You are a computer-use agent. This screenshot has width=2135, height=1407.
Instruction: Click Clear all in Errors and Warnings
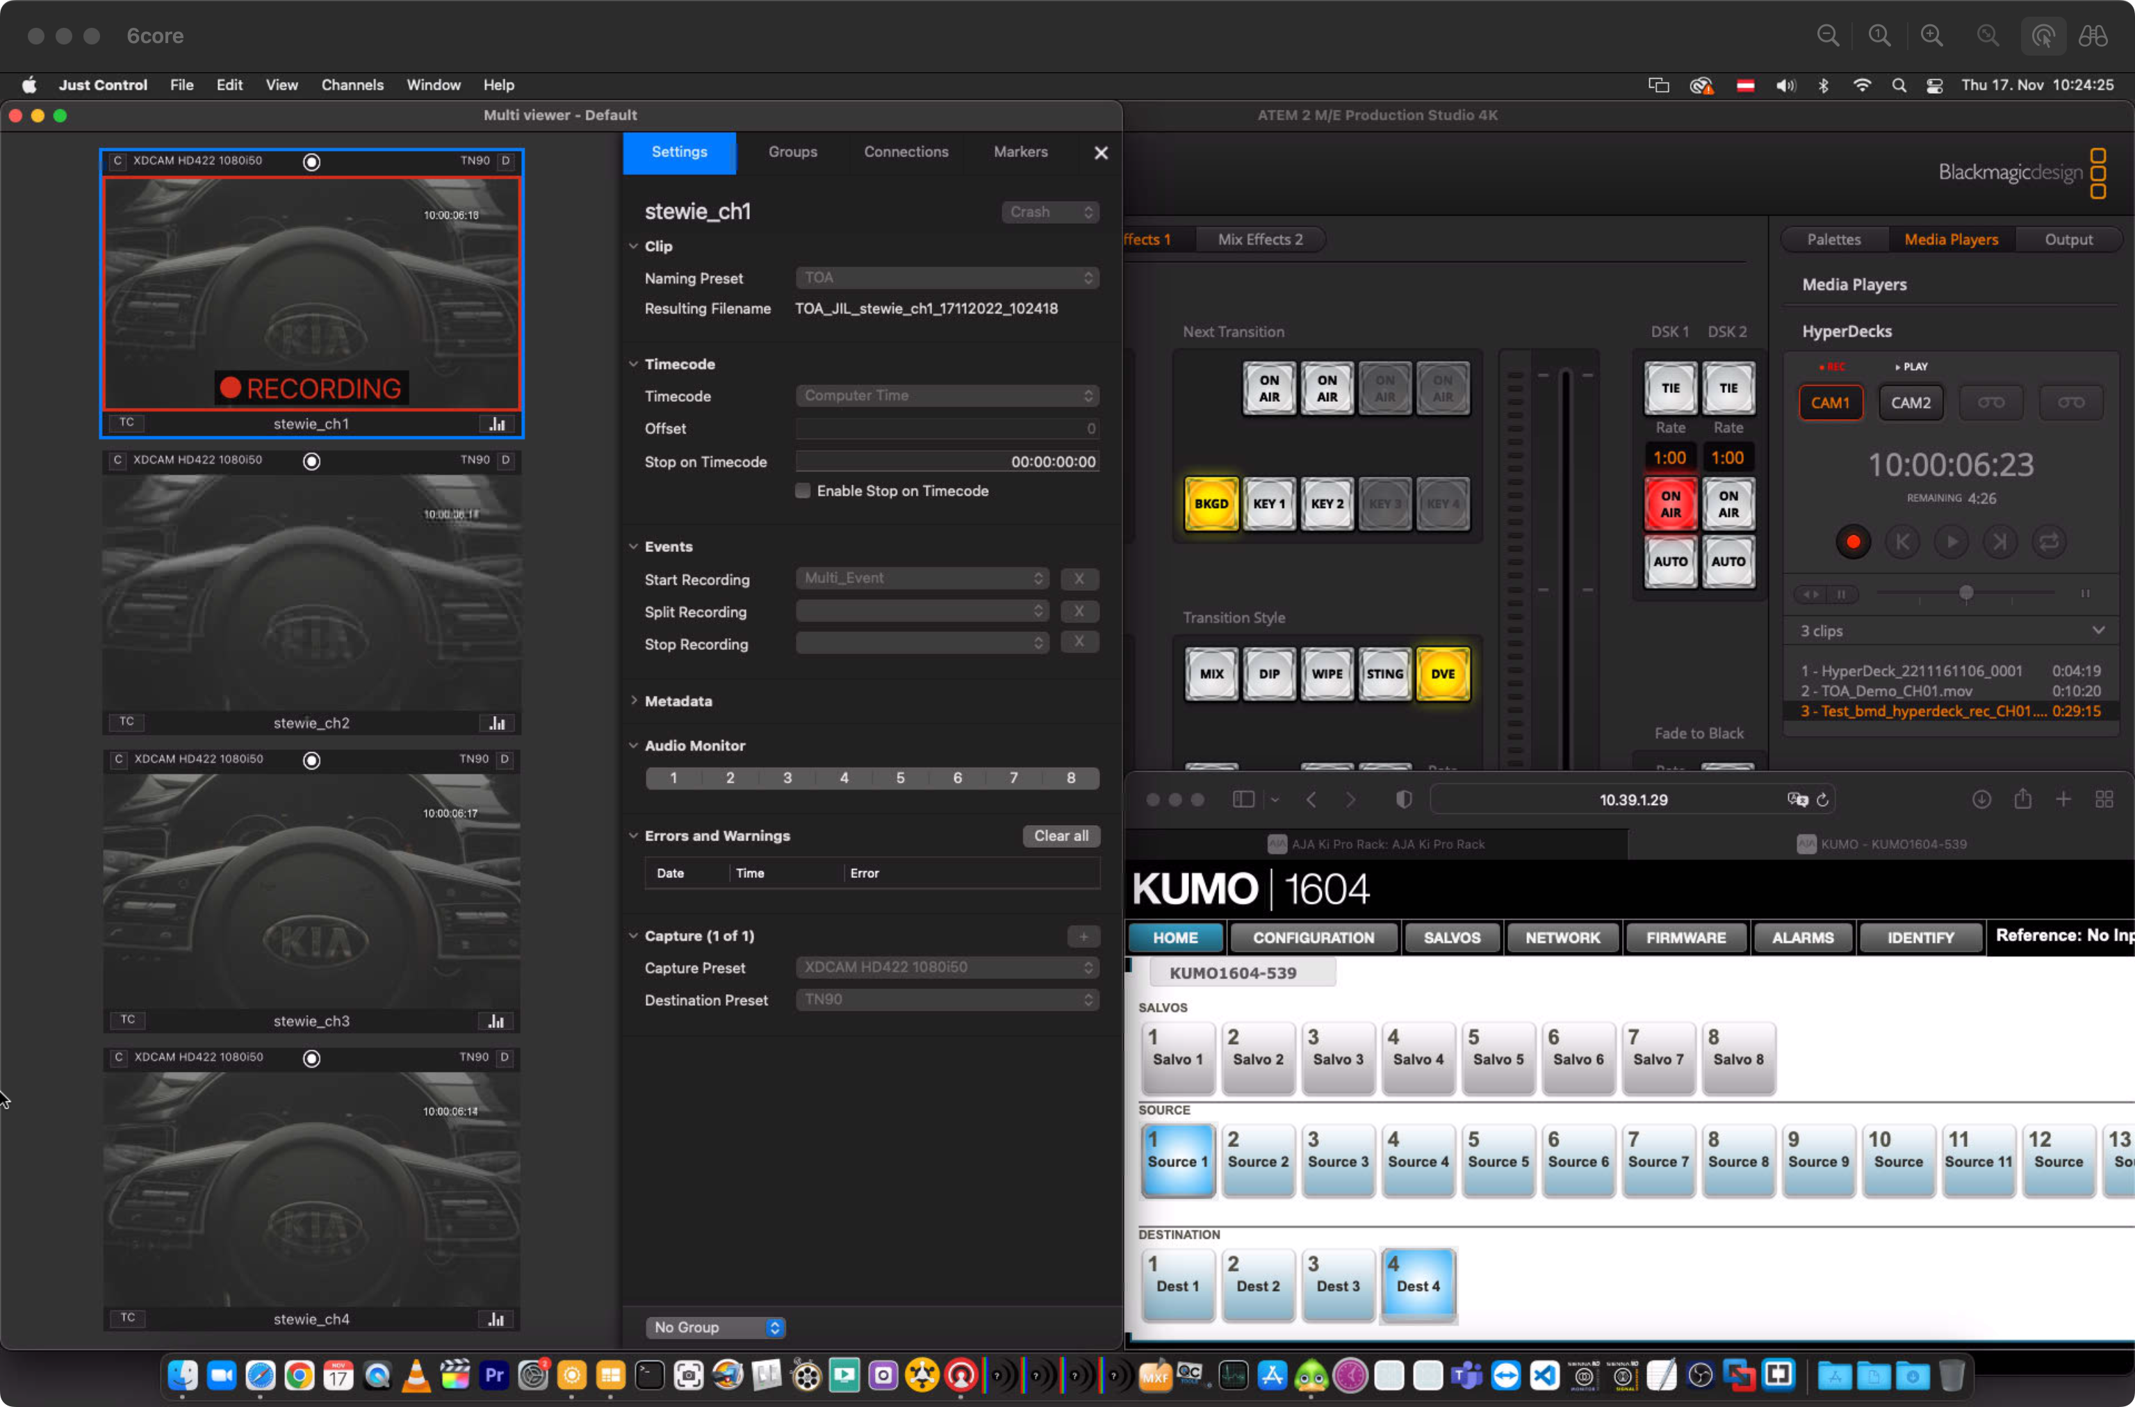pos(1061,836)
